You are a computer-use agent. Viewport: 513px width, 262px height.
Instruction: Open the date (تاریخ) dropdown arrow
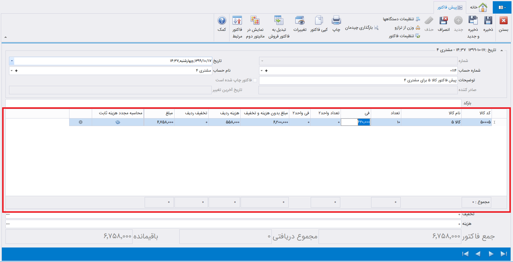[x=12, y=61]
